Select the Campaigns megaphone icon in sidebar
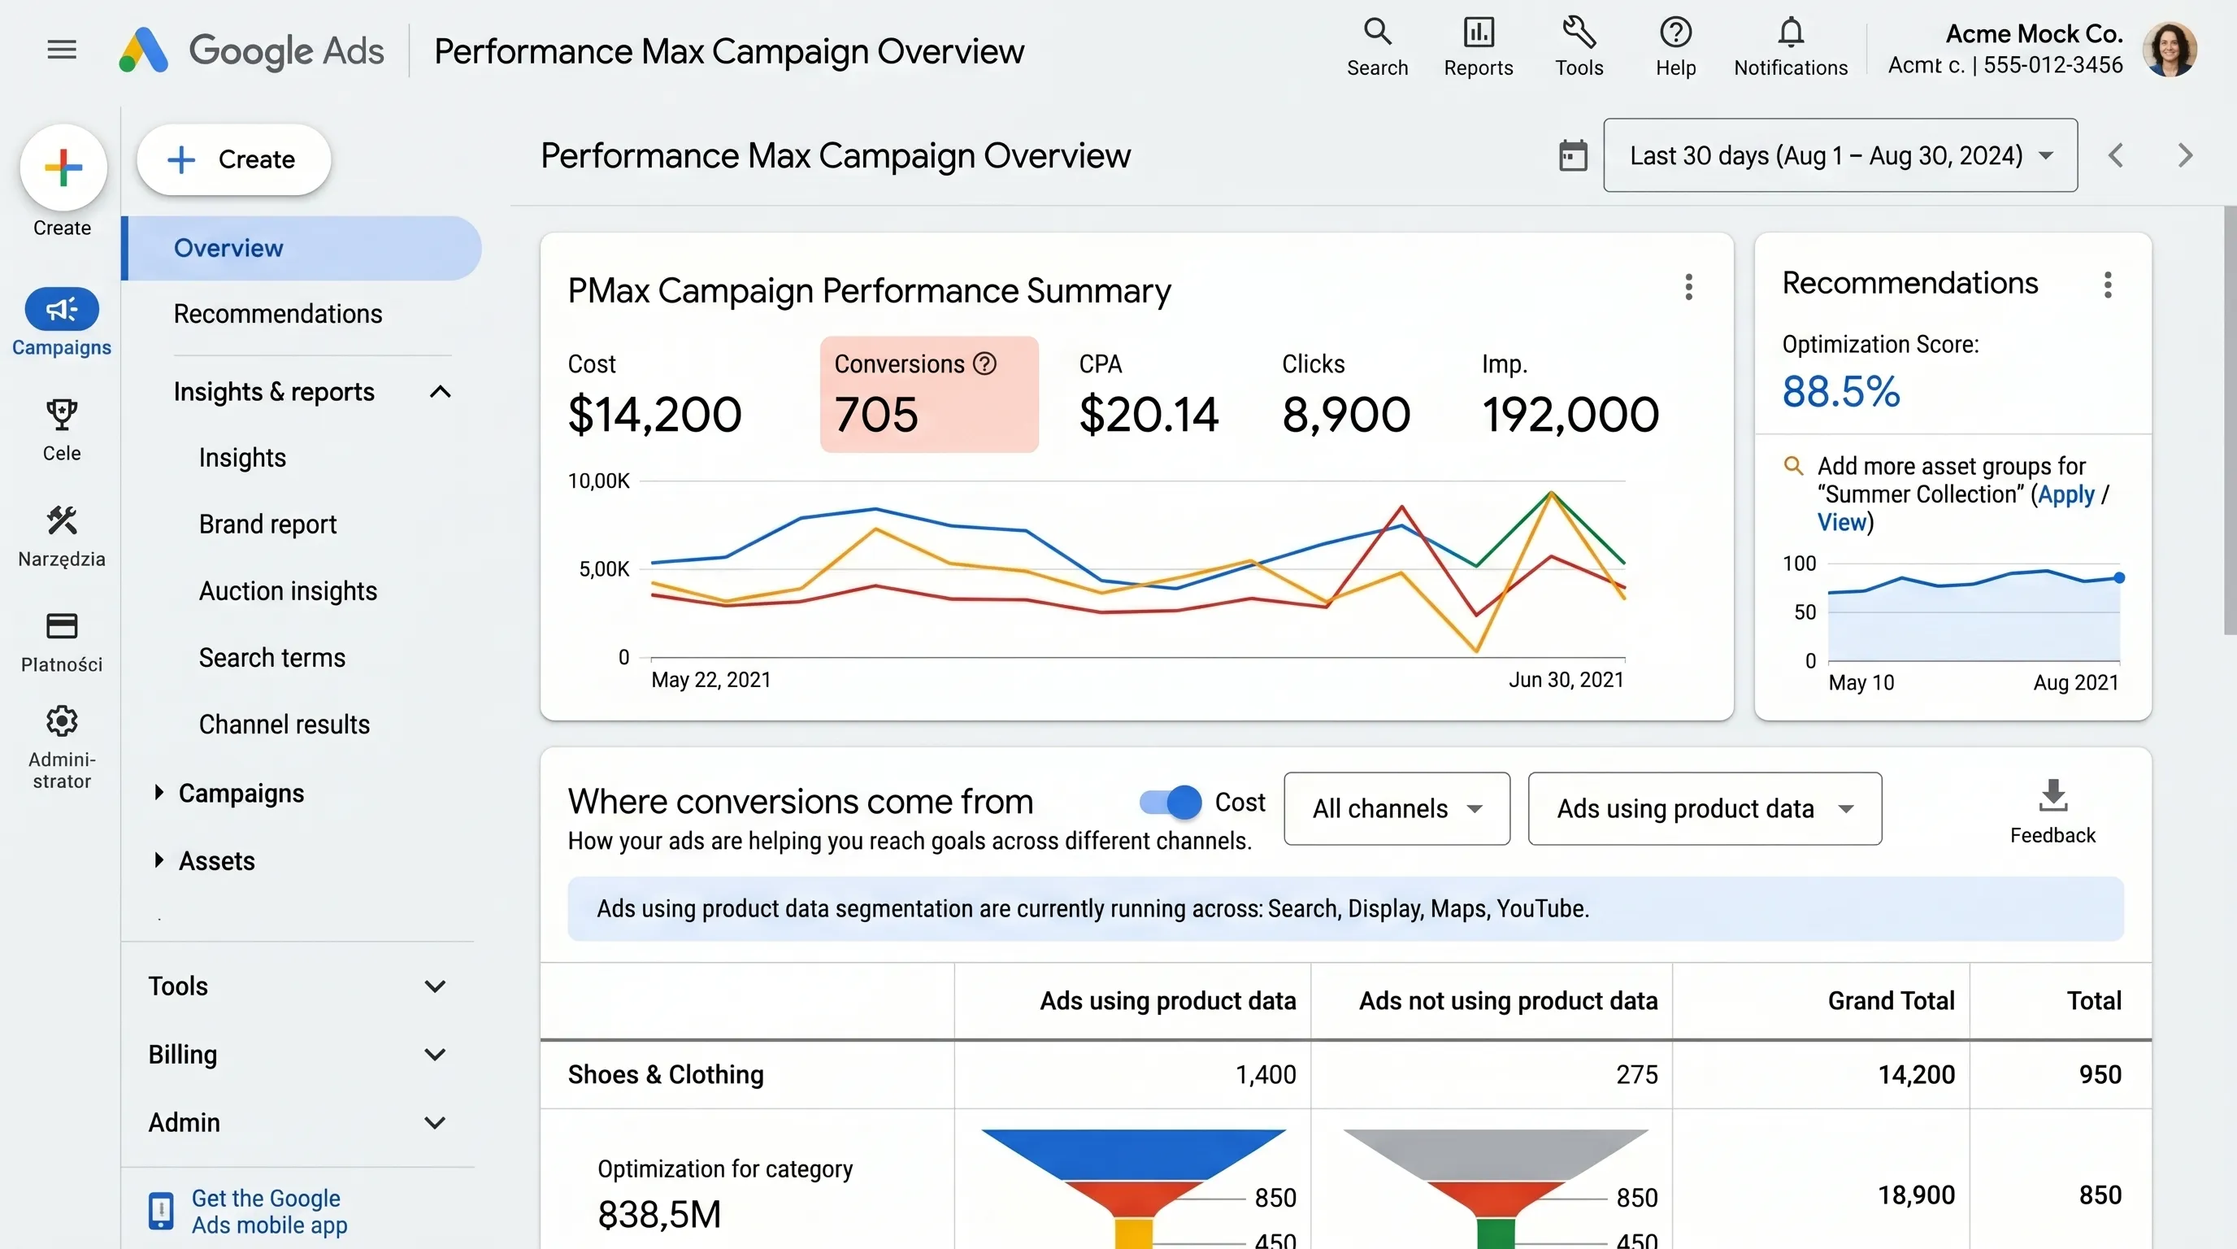Screen dimensions: 2237x1249 62,308
